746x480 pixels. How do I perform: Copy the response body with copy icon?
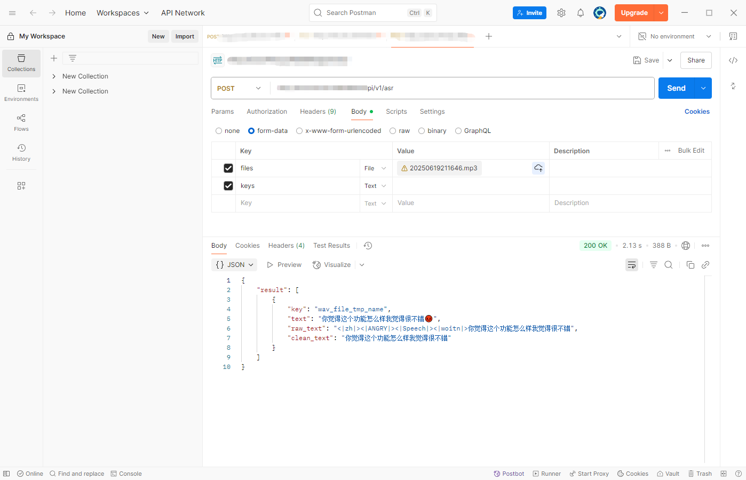pos(690,265)
